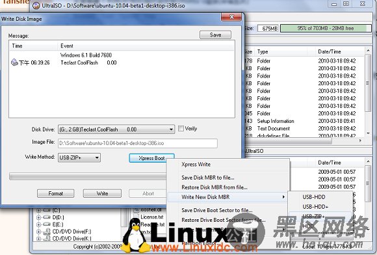This screenshot has height=255, width=377.
Task: Click the Time column header in Message list
Action: [x=33, y=46]
